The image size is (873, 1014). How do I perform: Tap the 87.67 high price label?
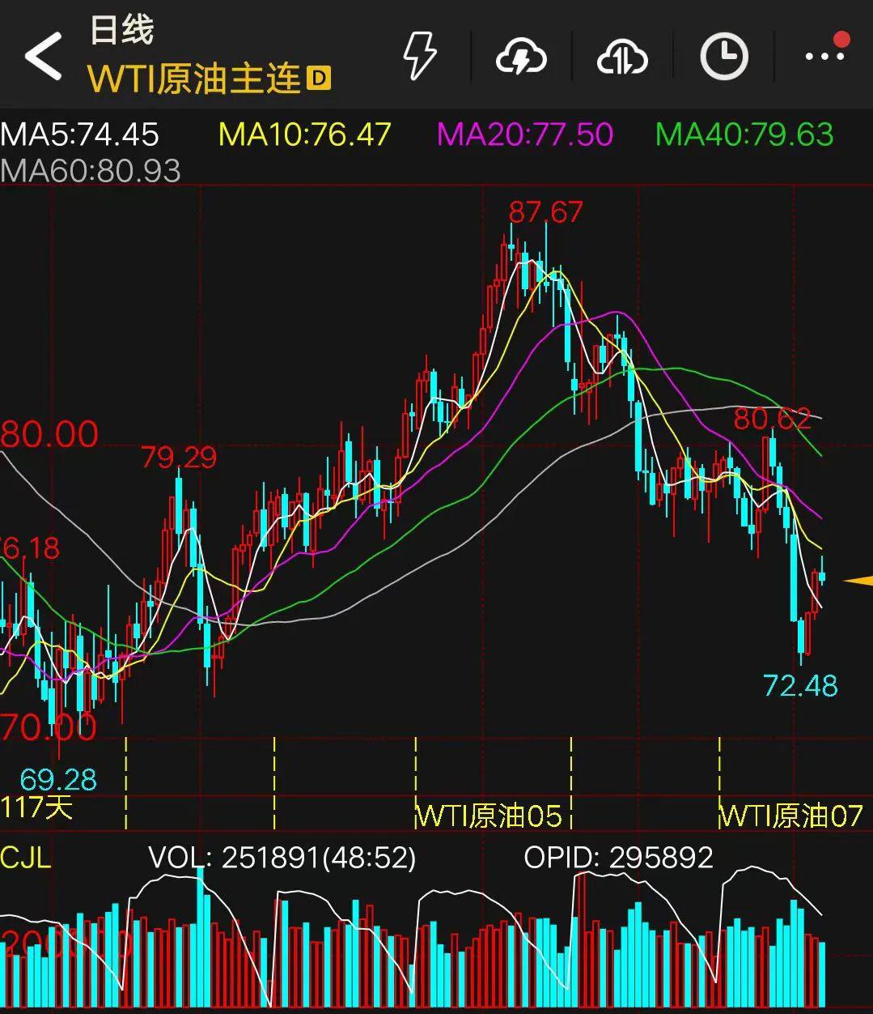coord(545,212)
